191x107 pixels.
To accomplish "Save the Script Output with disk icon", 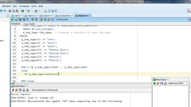I will coord(20,90).
